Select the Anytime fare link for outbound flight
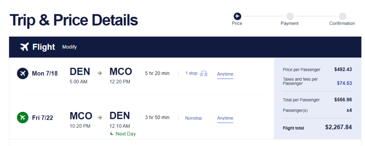365x146 pixels. point(225,74)
